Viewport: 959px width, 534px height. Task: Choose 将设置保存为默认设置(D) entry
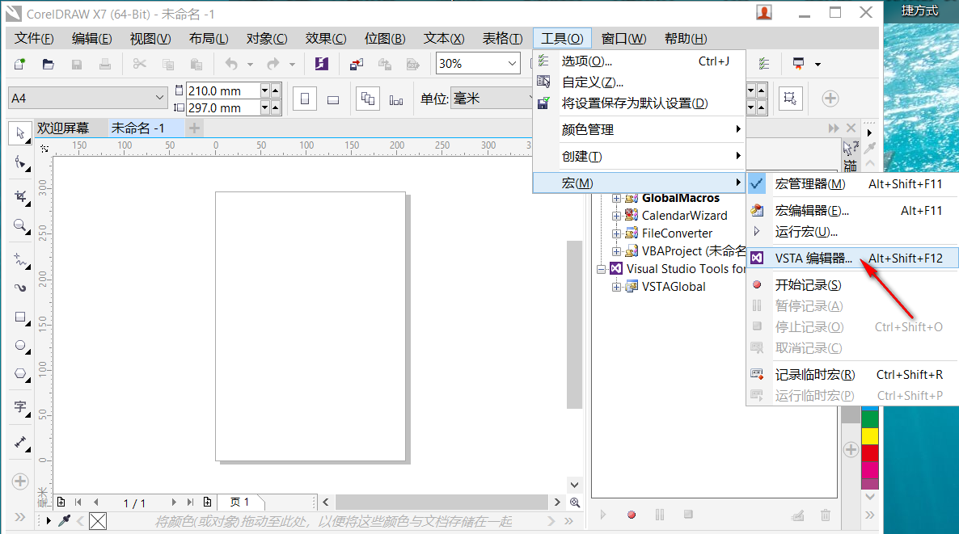pos(639,103)
